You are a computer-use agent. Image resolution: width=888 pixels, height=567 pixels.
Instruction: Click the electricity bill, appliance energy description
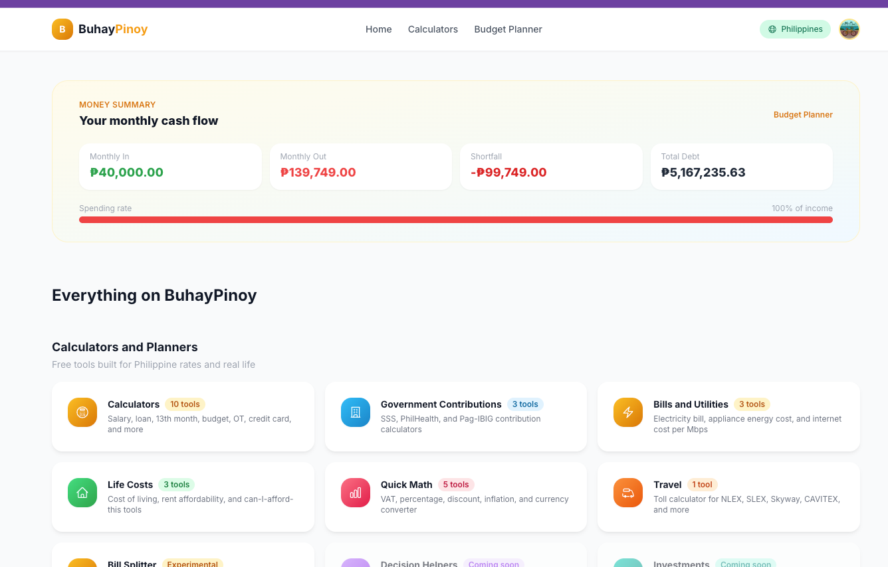(x=748, y=424)
